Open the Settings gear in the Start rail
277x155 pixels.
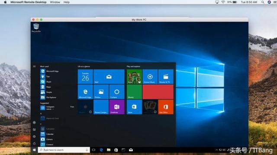pyautogui.click(x=34, y=136)
